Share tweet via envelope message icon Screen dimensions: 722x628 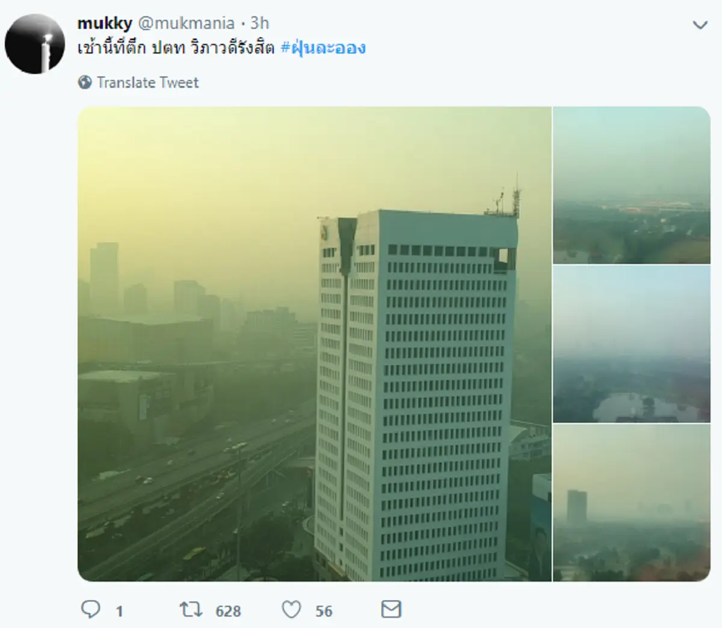tap(391, 609)
